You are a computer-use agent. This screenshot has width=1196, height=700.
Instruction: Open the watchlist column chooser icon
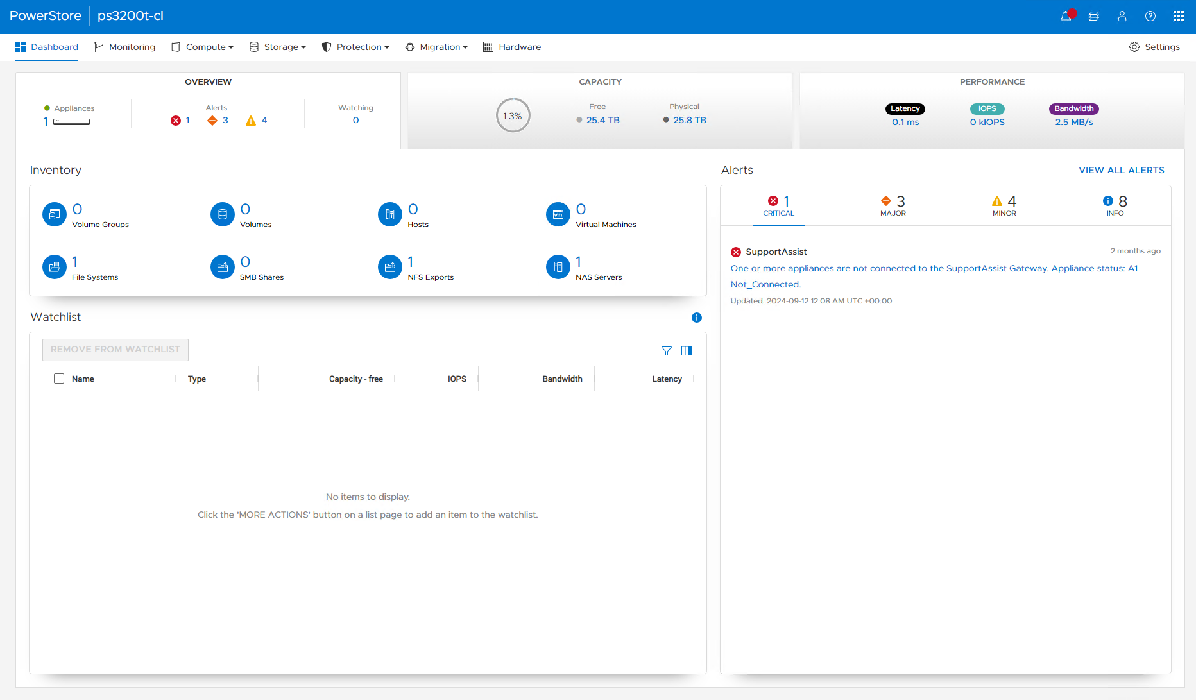[x=687, y=351]
